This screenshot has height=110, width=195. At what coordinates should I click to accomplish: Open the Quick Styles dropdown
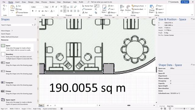point(104,9)
